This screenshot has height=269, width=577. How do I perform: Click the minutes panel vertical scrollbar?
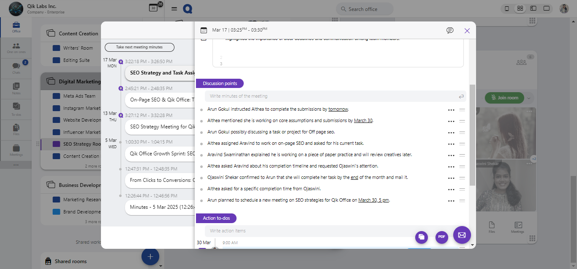point(472,135)
